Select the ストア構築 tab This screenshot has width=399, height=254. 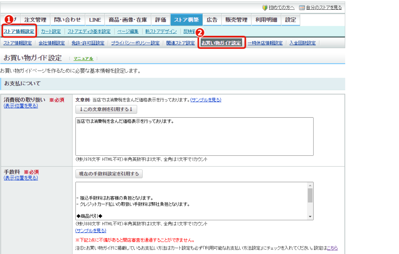point(186,20)
